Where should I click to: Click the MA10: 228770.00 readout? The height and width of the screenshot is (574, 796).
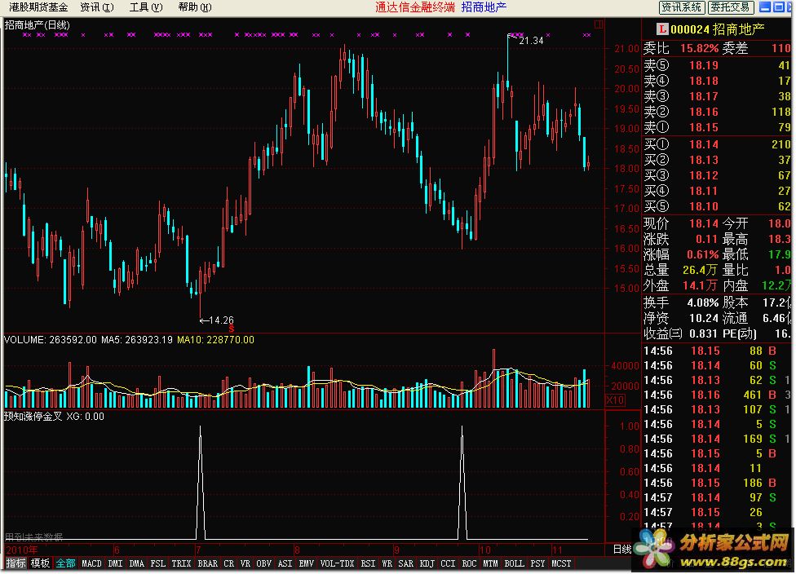tap(216, 340)
